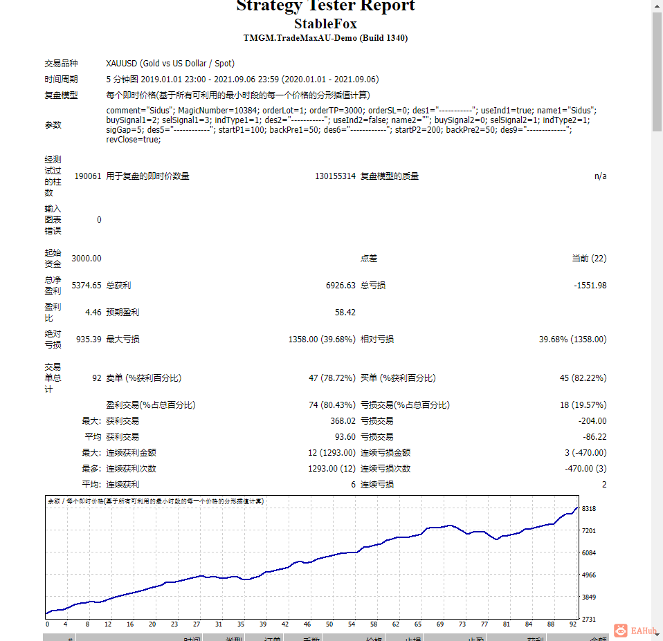Select the parameter line starting with comment="Sidus"
This screenshot has height=641, width=663.
point(352,110)
